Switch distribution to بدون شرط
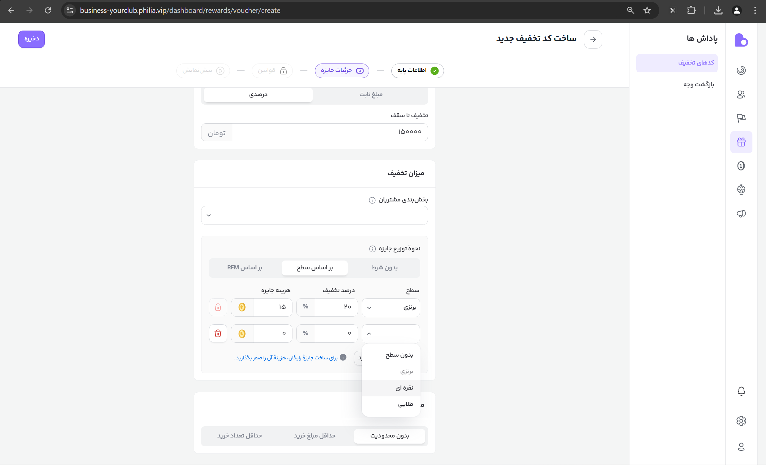The image size is (766, 465). (x=384, y=268)
